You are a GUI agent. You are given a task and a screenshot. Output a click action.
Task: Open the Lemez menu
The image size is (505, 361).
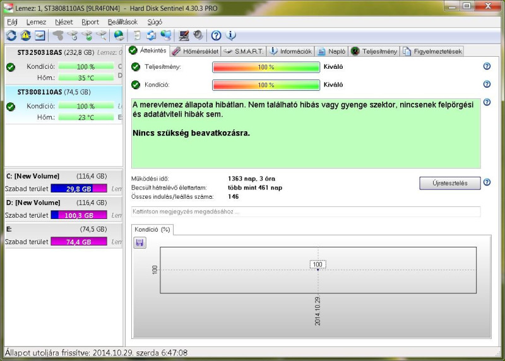point(36,22)
